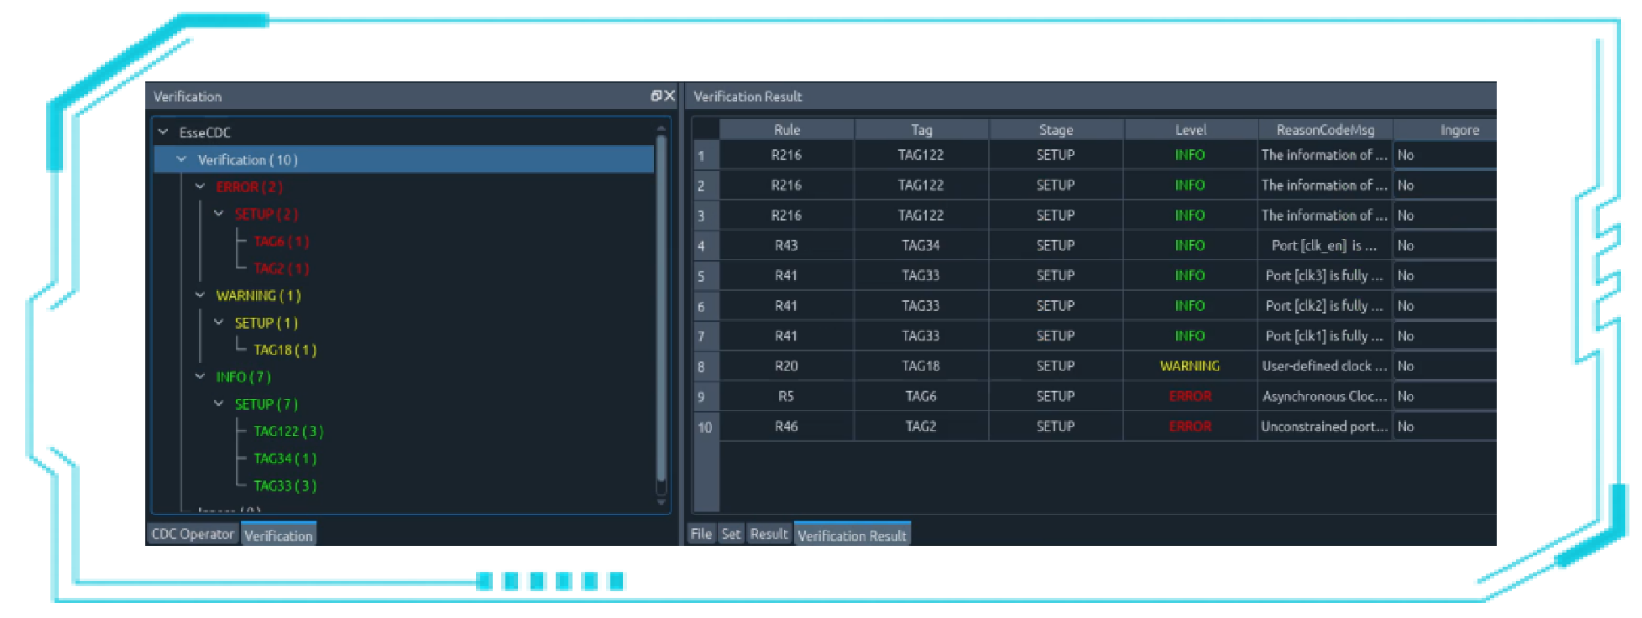Sort by the Rule column header
The image size is (1642, 618).
(787, 130)
